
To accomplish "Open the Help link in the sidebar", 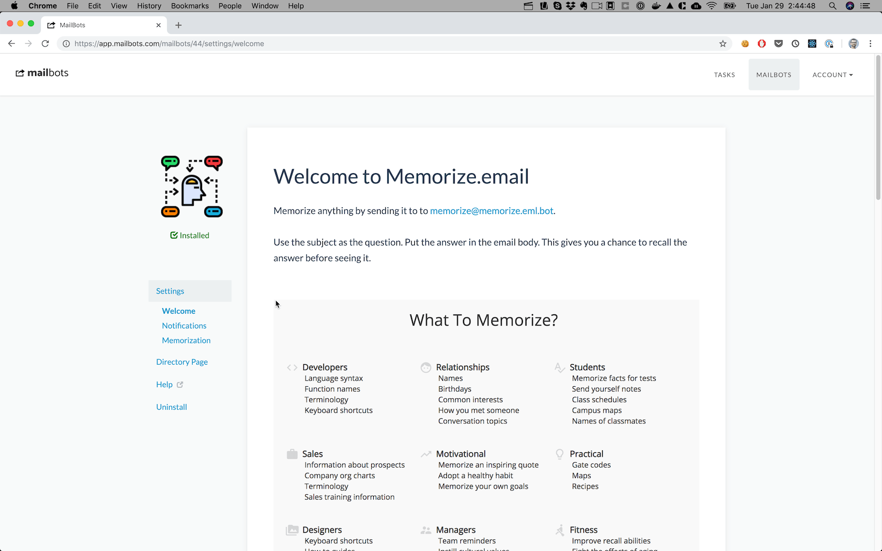I will pos(164,385).
